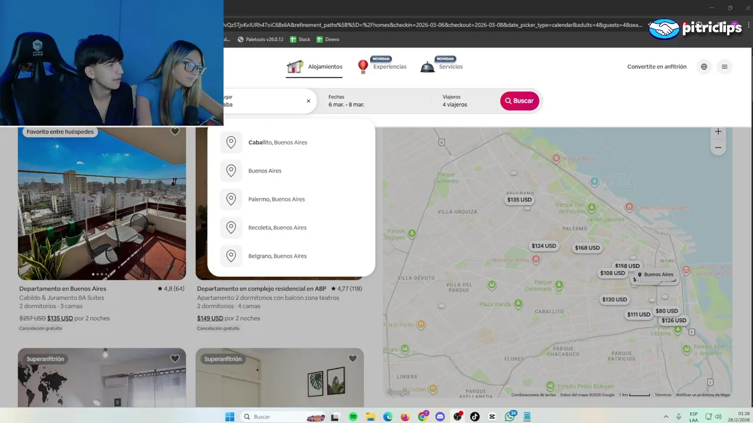Click Centro Costa Salguero map marker

pyautogui.click(x=629, y=207)
